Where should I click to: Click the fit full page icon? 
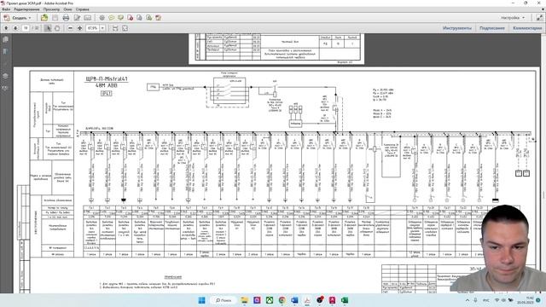point(125,28)
